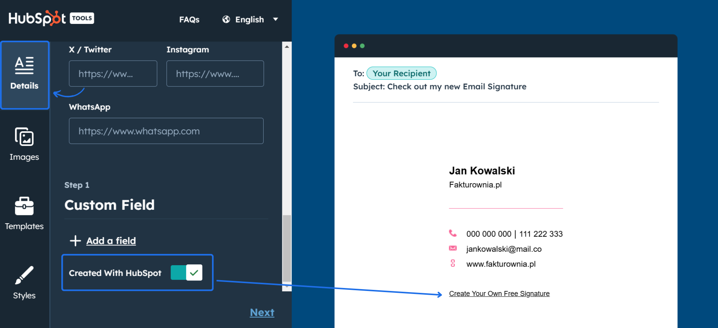The width and height of the screenshot is (718, 328).
Task: Click the www.fakturownia.pl website text
Action: point(501,264)
